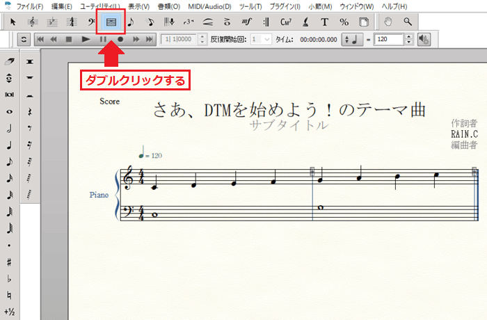Select the Measure tool in toolbar
This screenshot has height=320, width=487.
(111, 22)
